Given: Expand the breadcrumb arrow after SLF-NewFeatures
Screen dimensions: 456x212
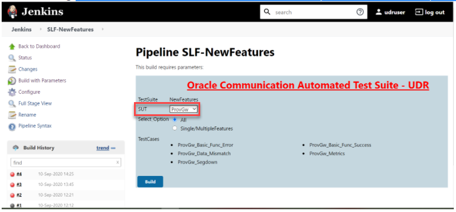Looking at the screenshot, I should click(x=103, y=29).
